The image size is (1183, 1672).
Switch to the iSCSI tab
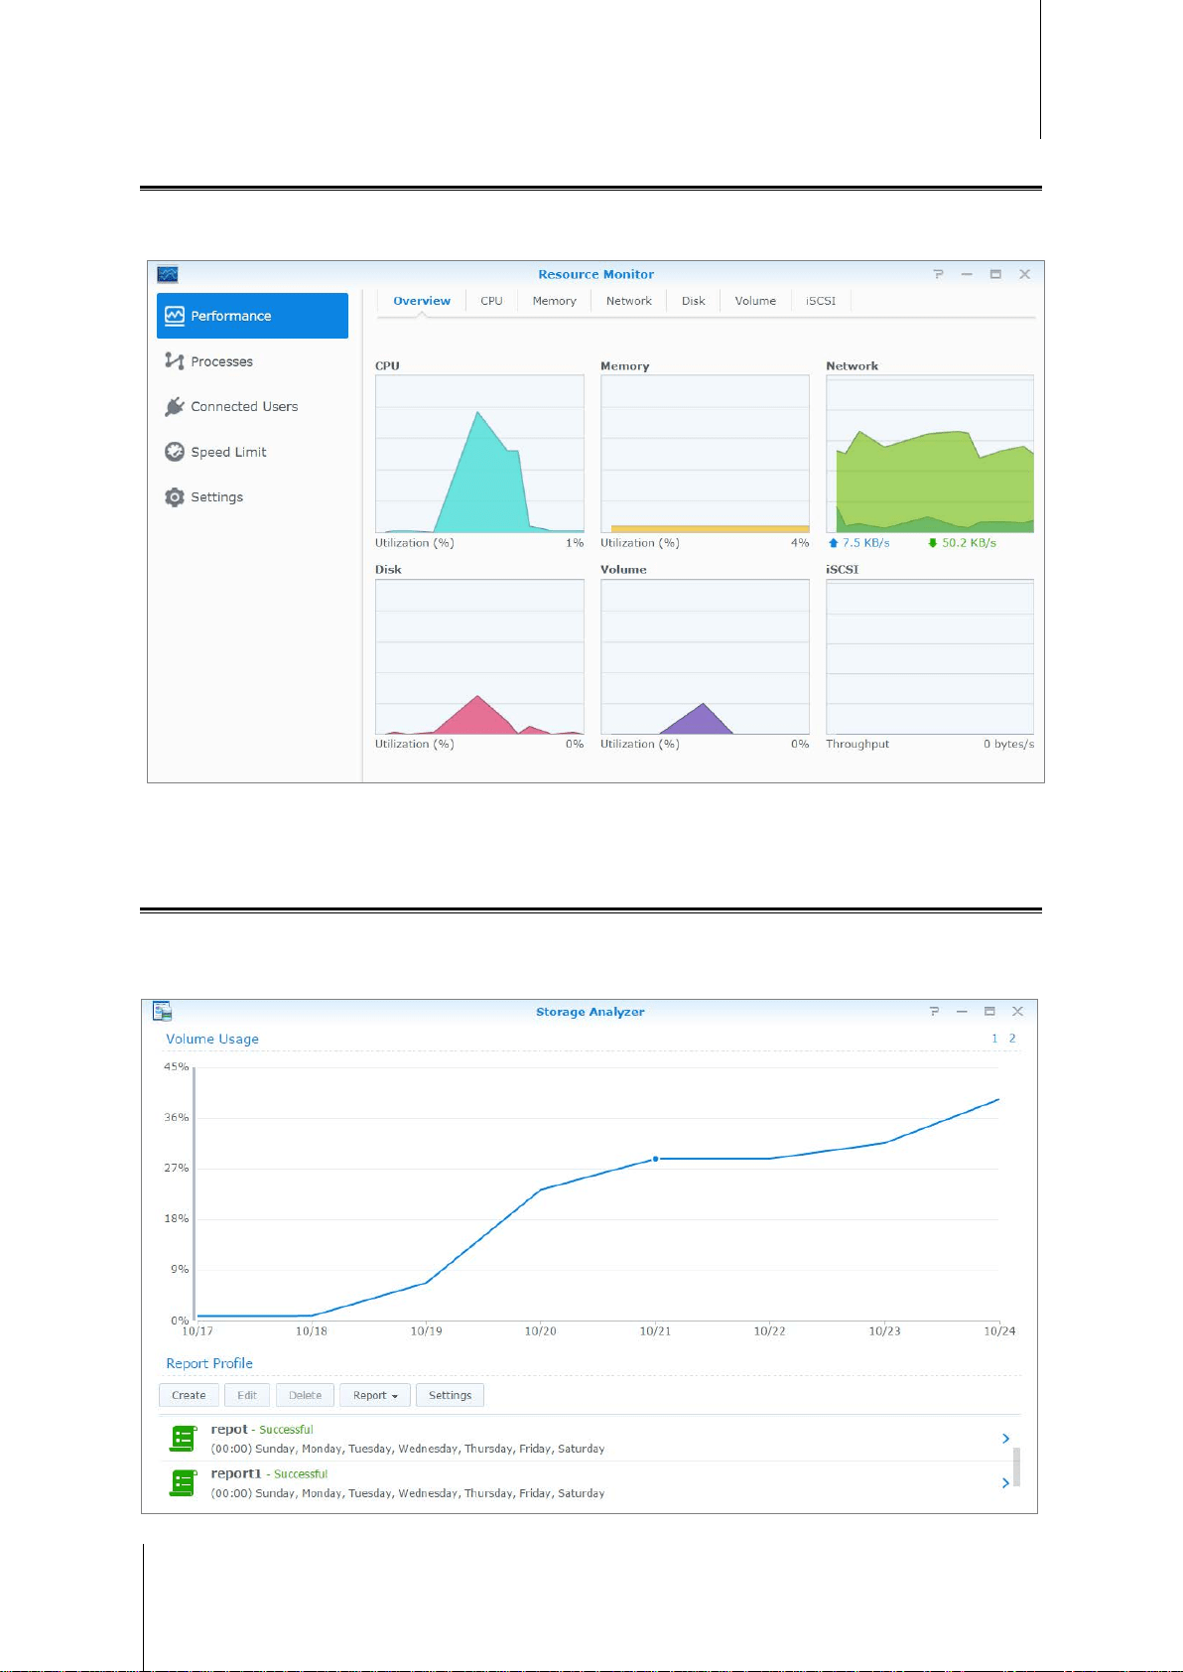(821, 301)
